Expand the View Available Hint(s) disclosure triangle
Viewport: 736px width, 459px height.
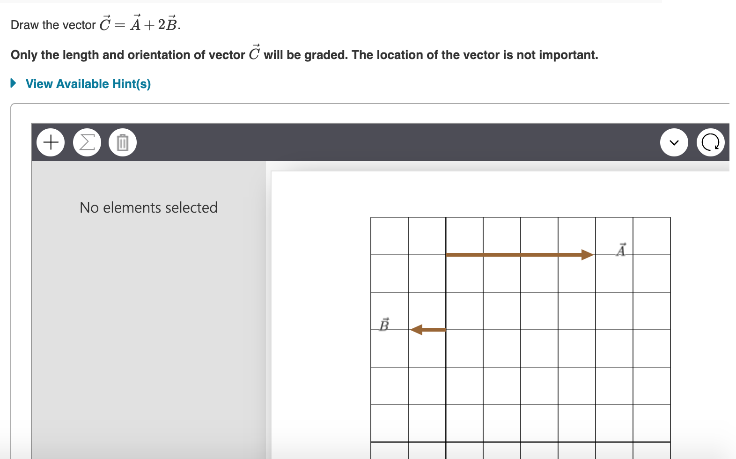(x=13, y=84)
